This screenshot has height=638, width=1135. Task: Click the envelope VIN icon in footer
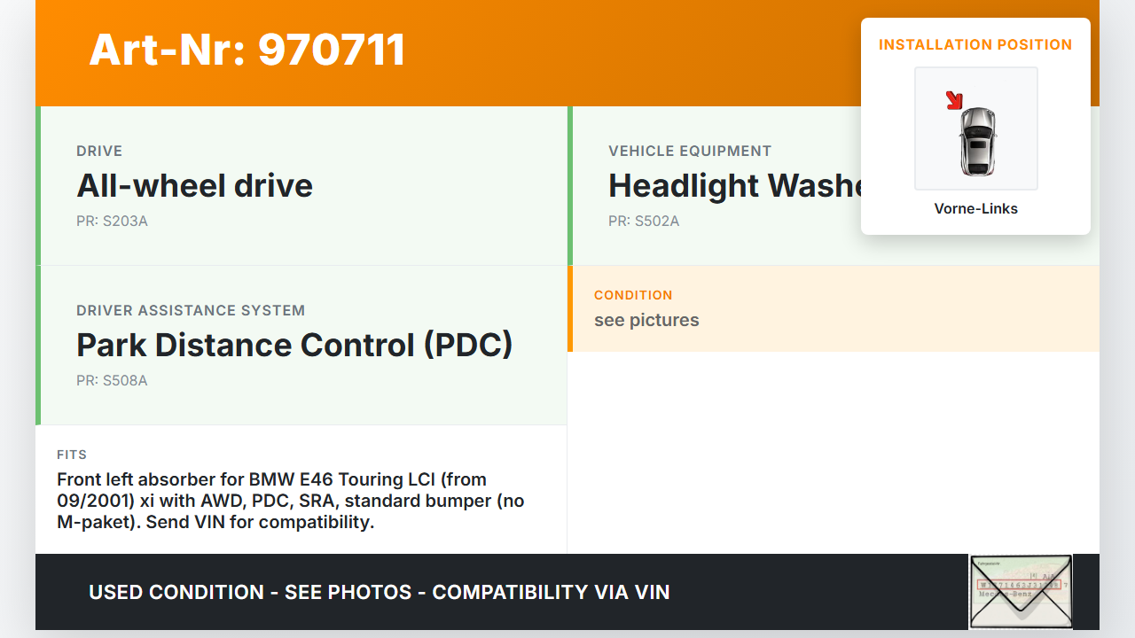(1021, 591)
